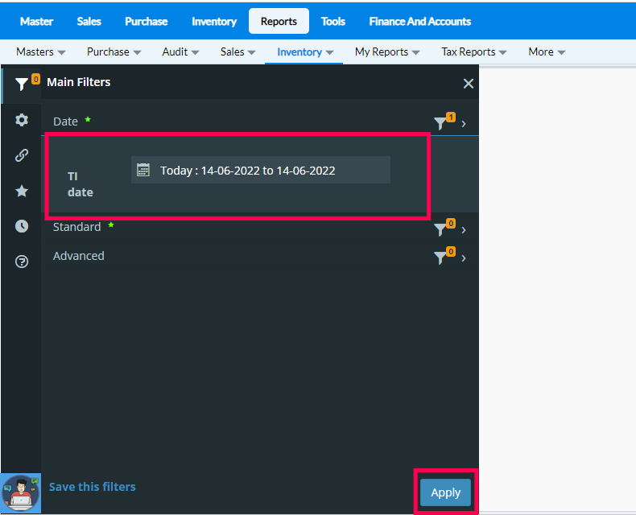Open the Purchase reports dropdown

pos(114,52)
